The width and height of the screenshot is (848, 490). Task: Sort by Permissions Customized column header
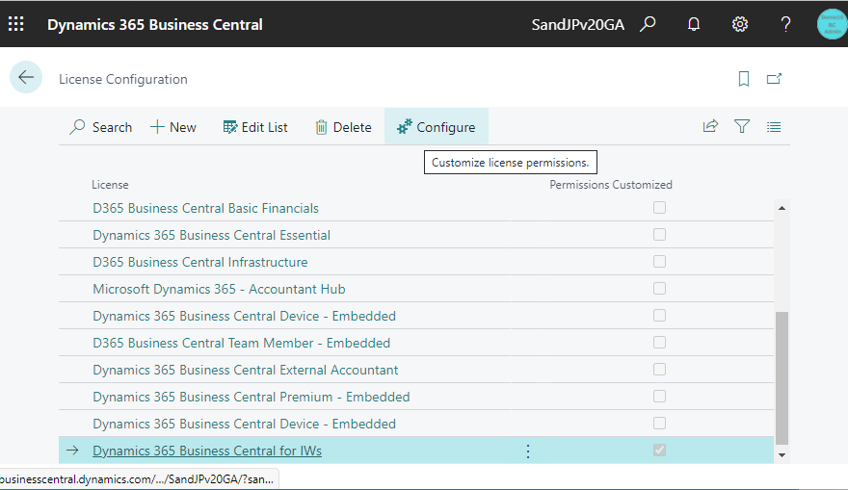(x=611, y=185)
